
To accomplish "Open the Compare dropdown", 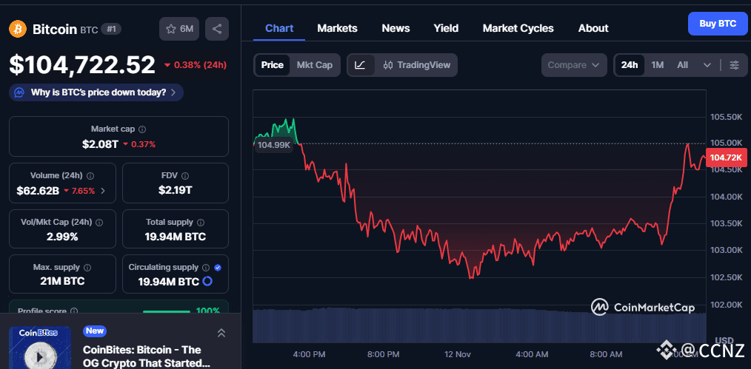I will (x=573, y=65).
